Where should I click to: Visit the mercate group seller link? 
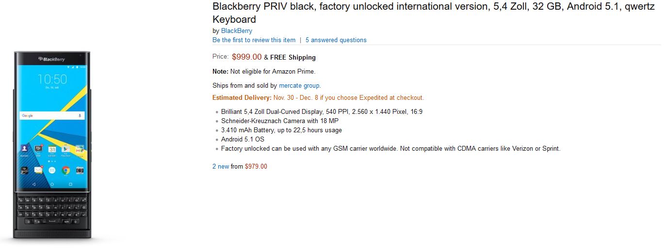click(x=299, y=85)
